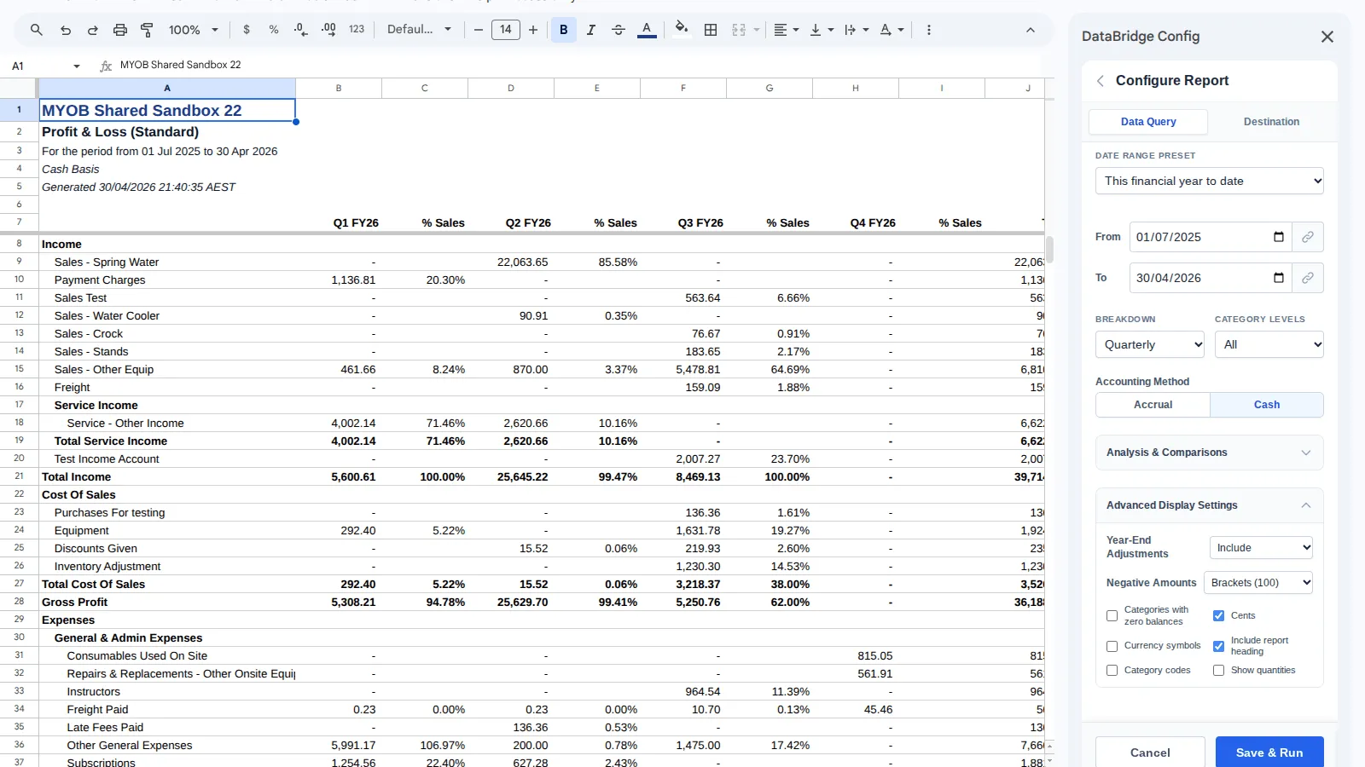Viewport: 1365px width, 767px height.
Task: Click the Gross Profit cell
Action: click(x=167, y=602)
